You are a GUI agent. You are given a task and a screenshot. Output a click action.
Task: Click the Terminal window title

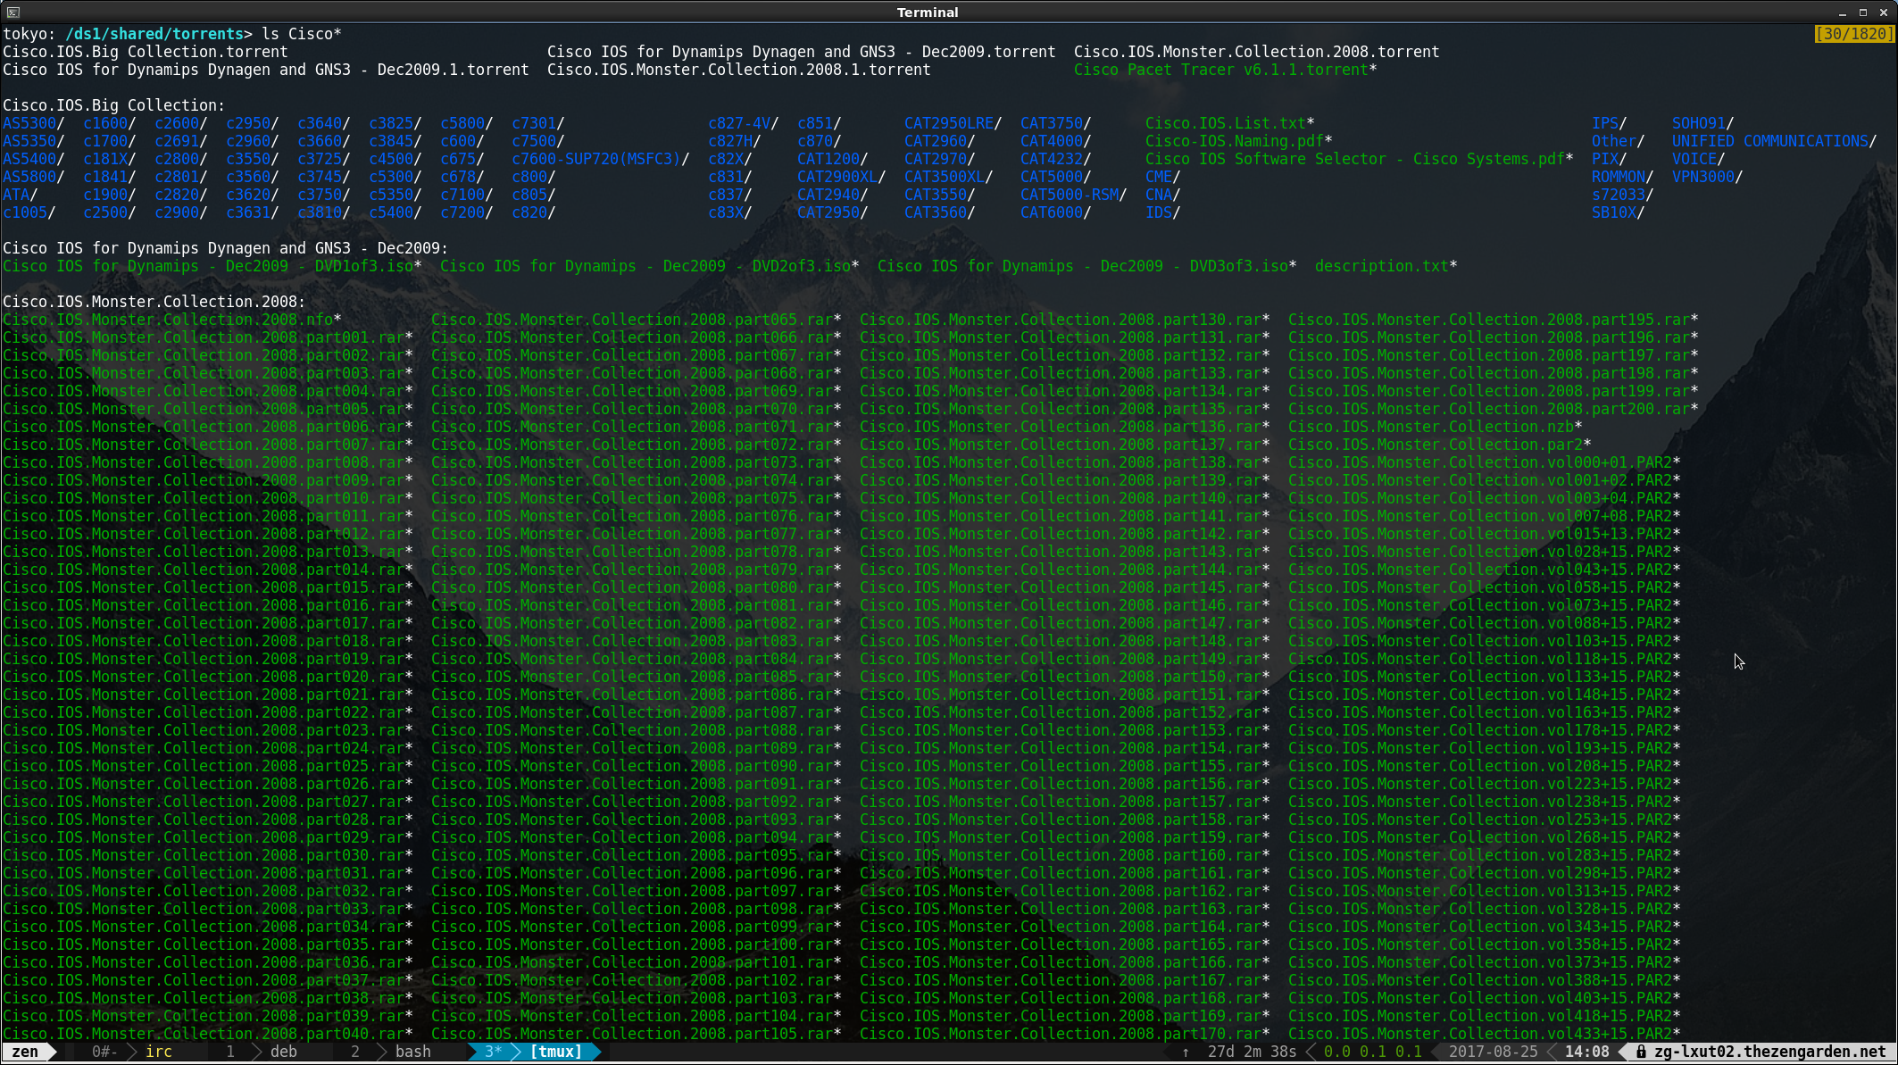(928, 12)
